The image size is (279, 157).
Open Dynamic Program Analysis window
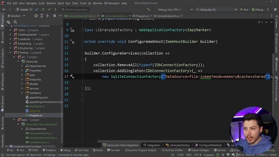(140, 150)
